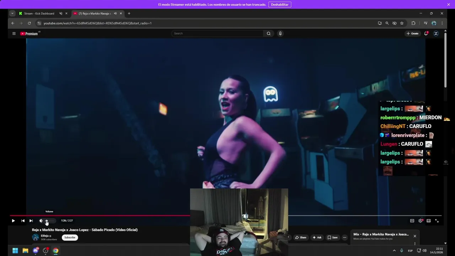
Task: Open File Explorer from the taskbar
Action: [25, 251]
